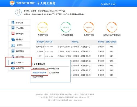Open the 账号设置 link in header
The width and height of the screenshot is (137, 107).
tap(107, 4)
